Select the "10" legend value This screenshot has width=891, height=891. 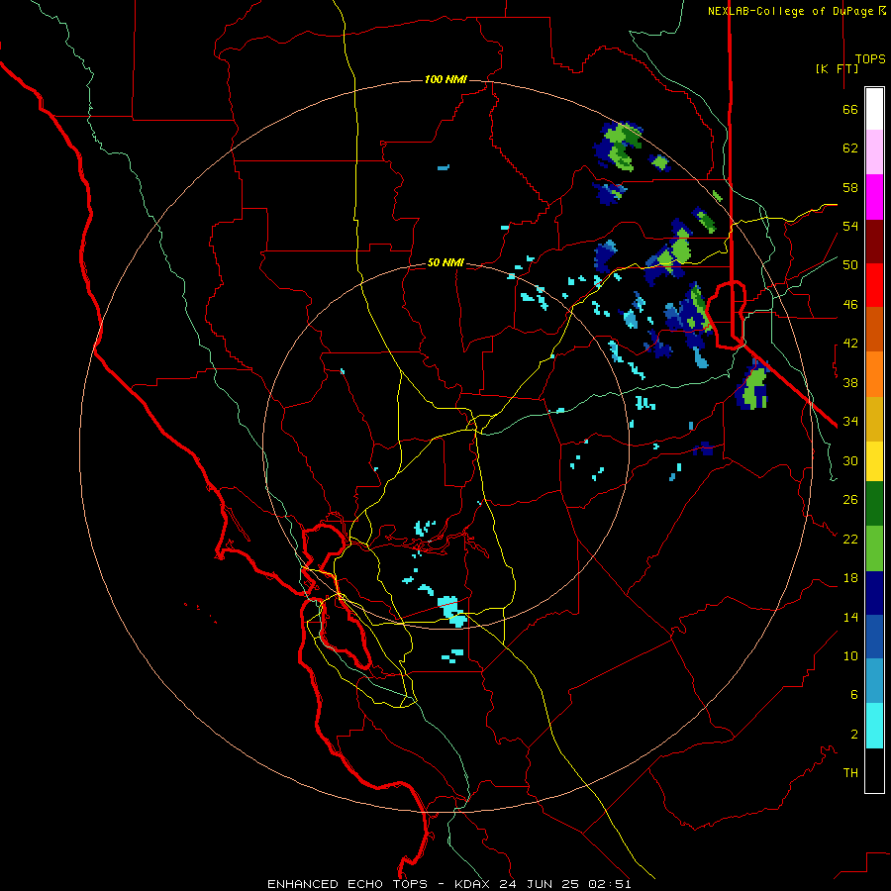(850, 656)
